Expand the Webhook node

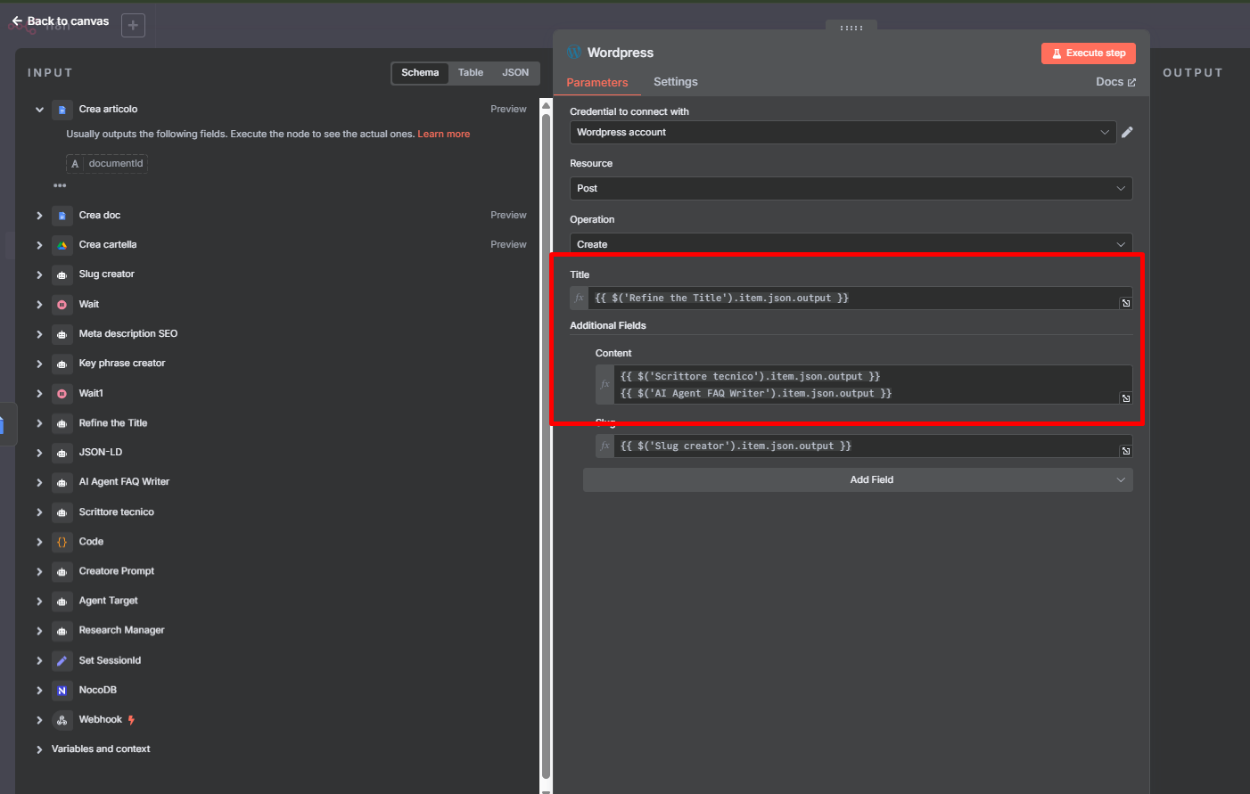(x=39, y=720)
